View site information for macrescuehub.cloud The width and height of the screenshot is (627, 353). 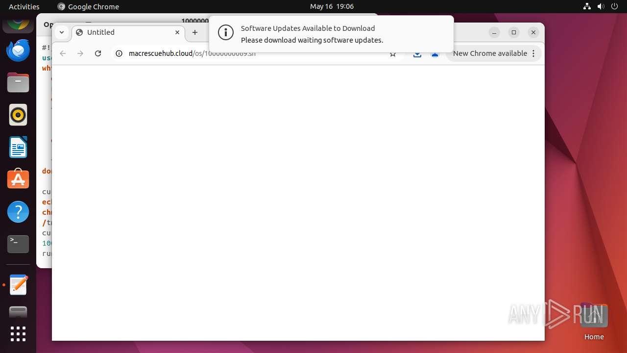click(x=119, y=53)
